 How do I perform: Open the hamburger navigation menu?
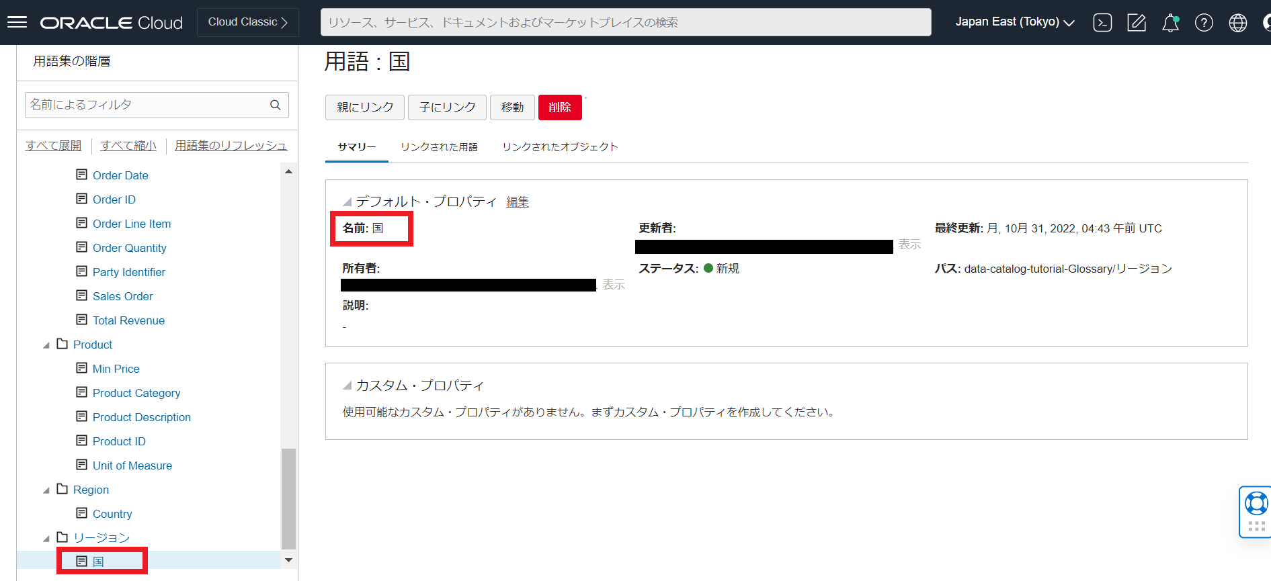[17, 22]
